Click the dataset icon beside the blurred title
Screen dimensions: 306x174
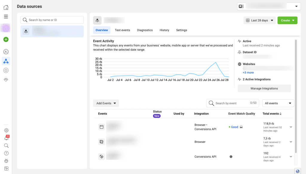(97, 20)
